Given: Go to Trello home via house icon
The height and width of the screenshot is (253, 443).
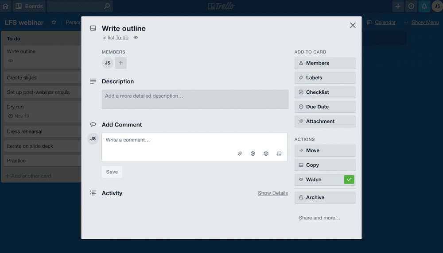Looking at the screenshot, I should 6,6.
